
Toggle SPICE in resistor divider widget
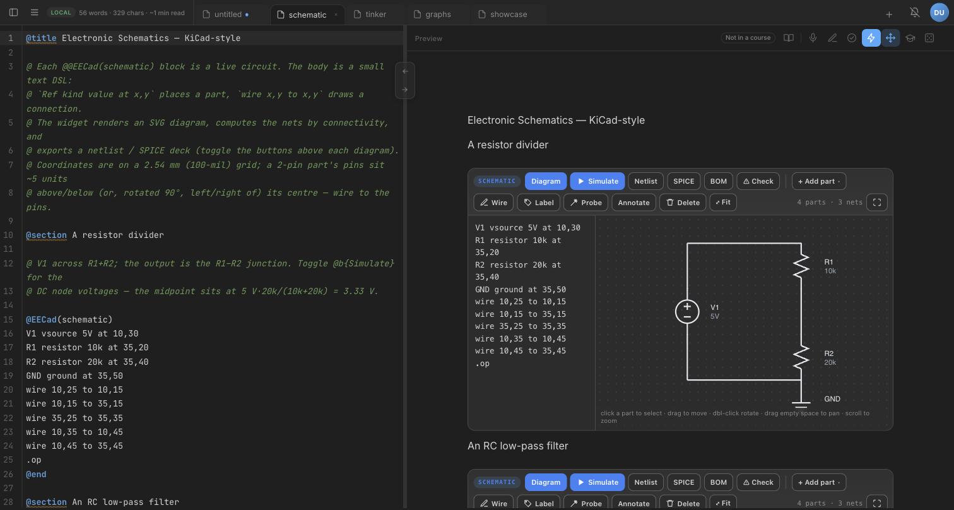(x=684, y=181)
